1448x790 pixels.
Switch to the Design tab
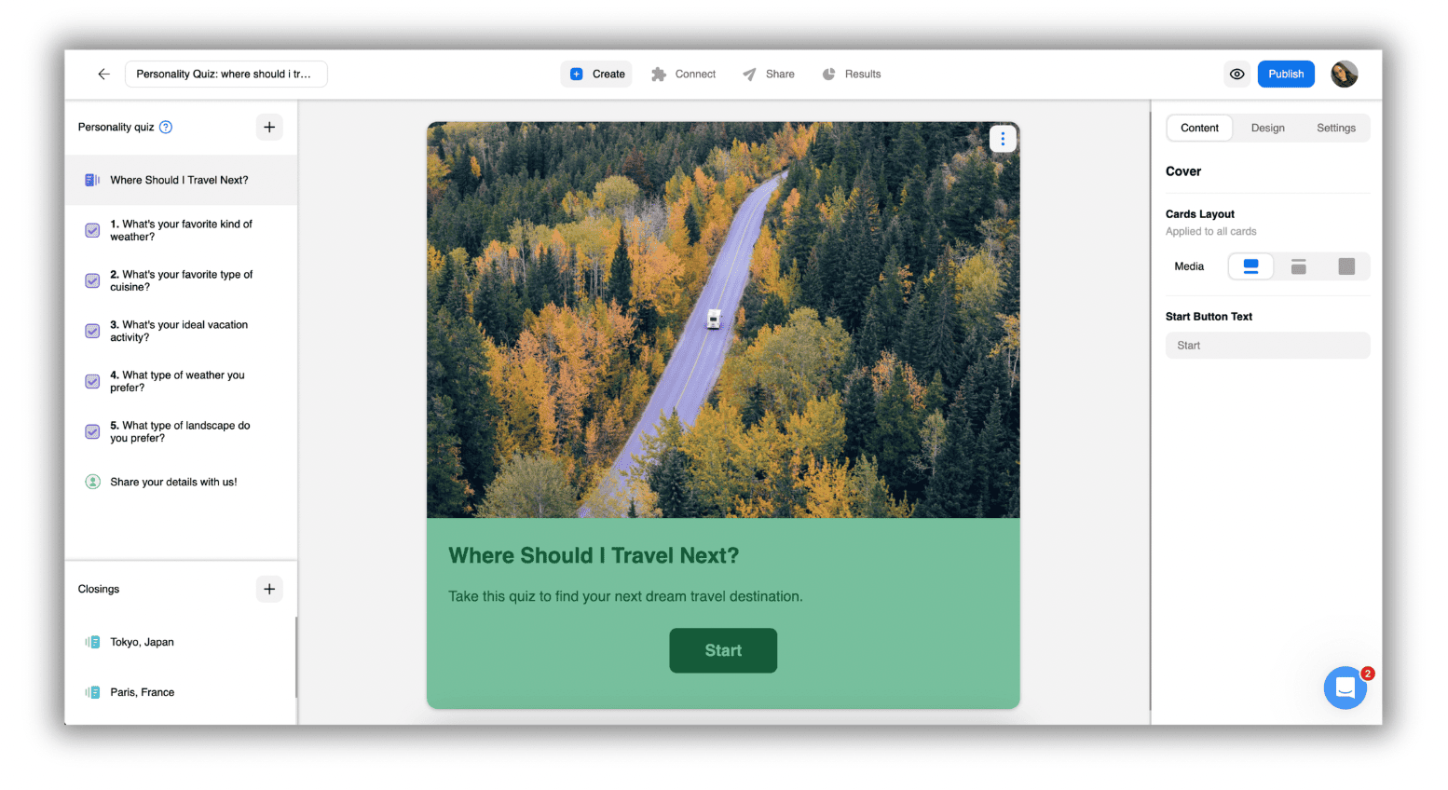coord(1267,128)
